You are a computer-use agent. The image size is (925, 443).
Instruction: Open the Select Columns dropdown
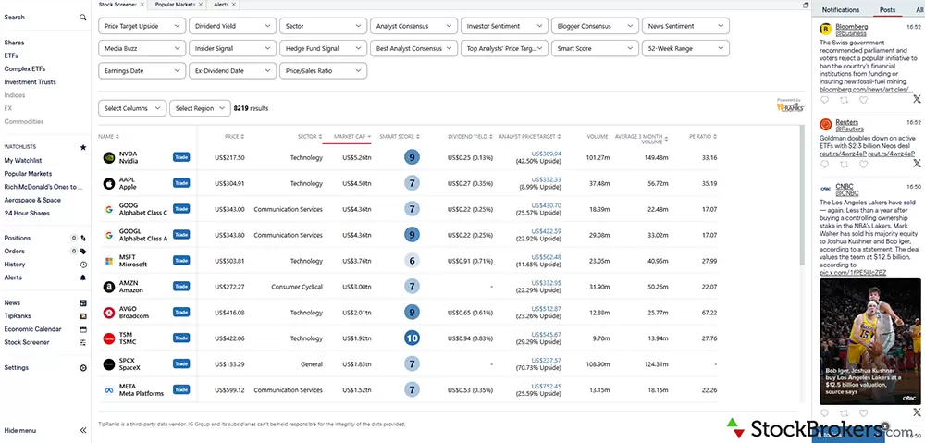point(132,108)
